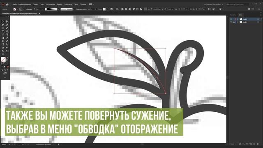Click the Isolate Selected Object icon
This screenshot has width=263, height=148.
pyautogui.click(x=209, y=9)
